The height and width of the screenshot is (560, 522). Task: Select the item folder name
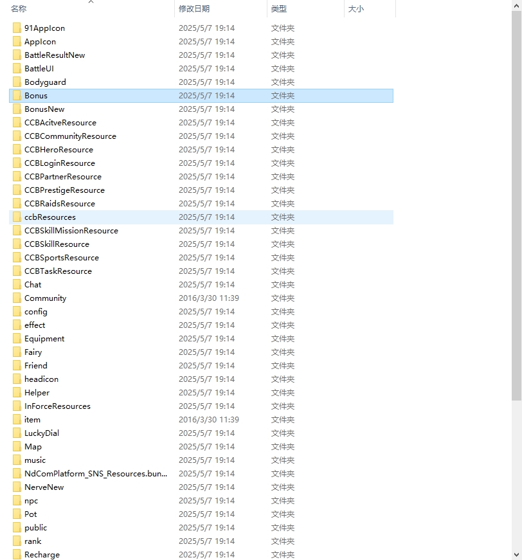pos(32,420)
